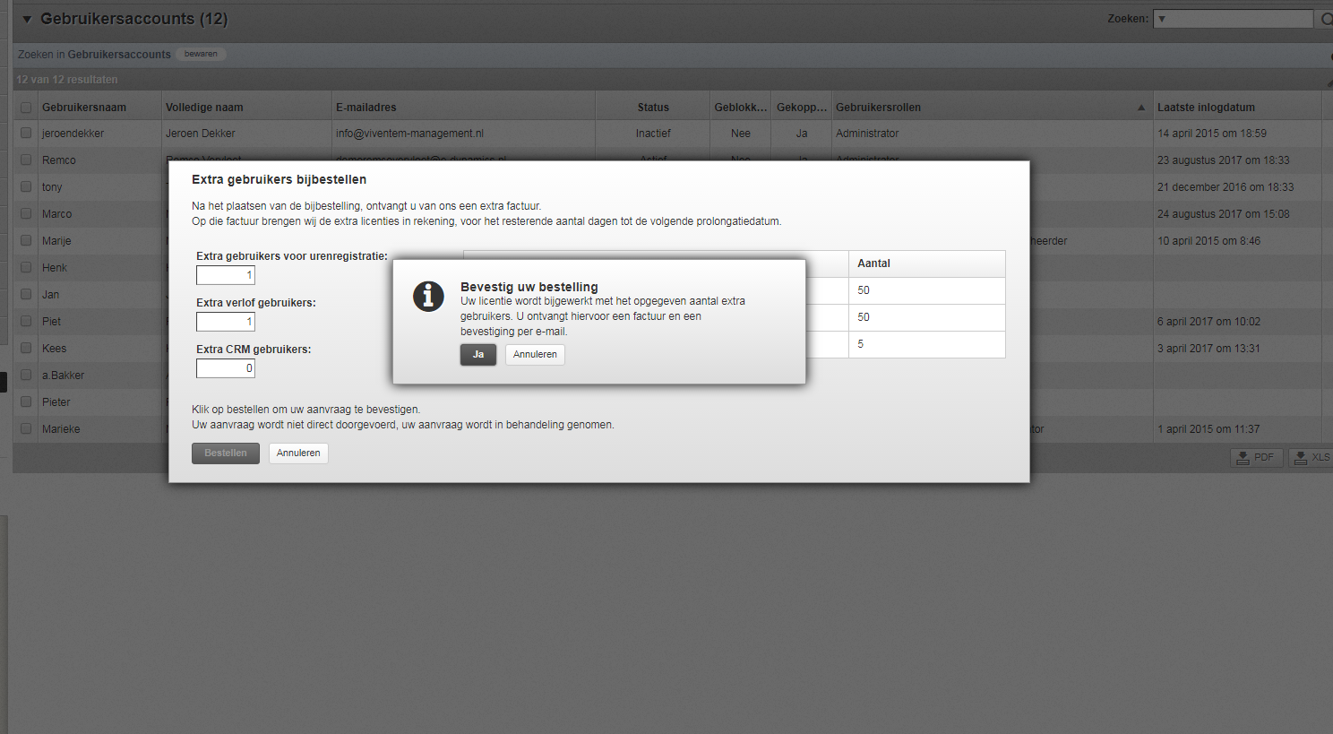Check the Henk row checkbox
This screenshot has width=1333, height=734.
click(x=26, y=267)
